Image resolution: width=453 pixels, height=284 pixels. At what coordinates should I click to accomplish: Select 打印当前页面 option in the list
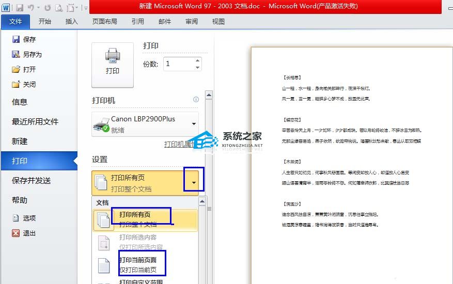point(138,265)
